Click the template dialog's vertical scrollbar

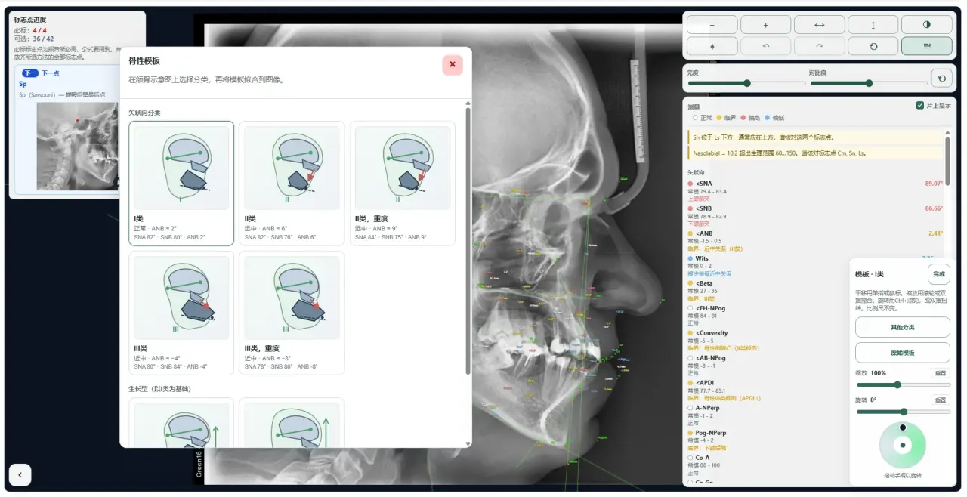click(468, 242)
